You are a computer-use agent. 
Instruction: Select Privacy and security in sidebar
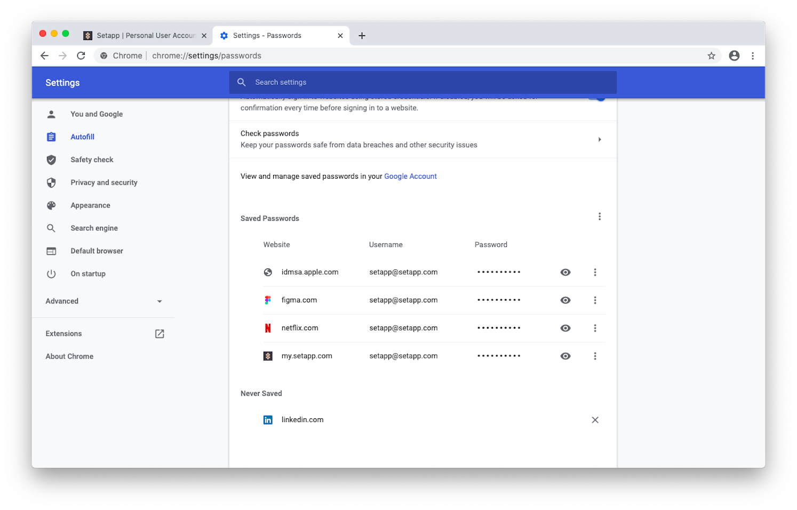103,182
